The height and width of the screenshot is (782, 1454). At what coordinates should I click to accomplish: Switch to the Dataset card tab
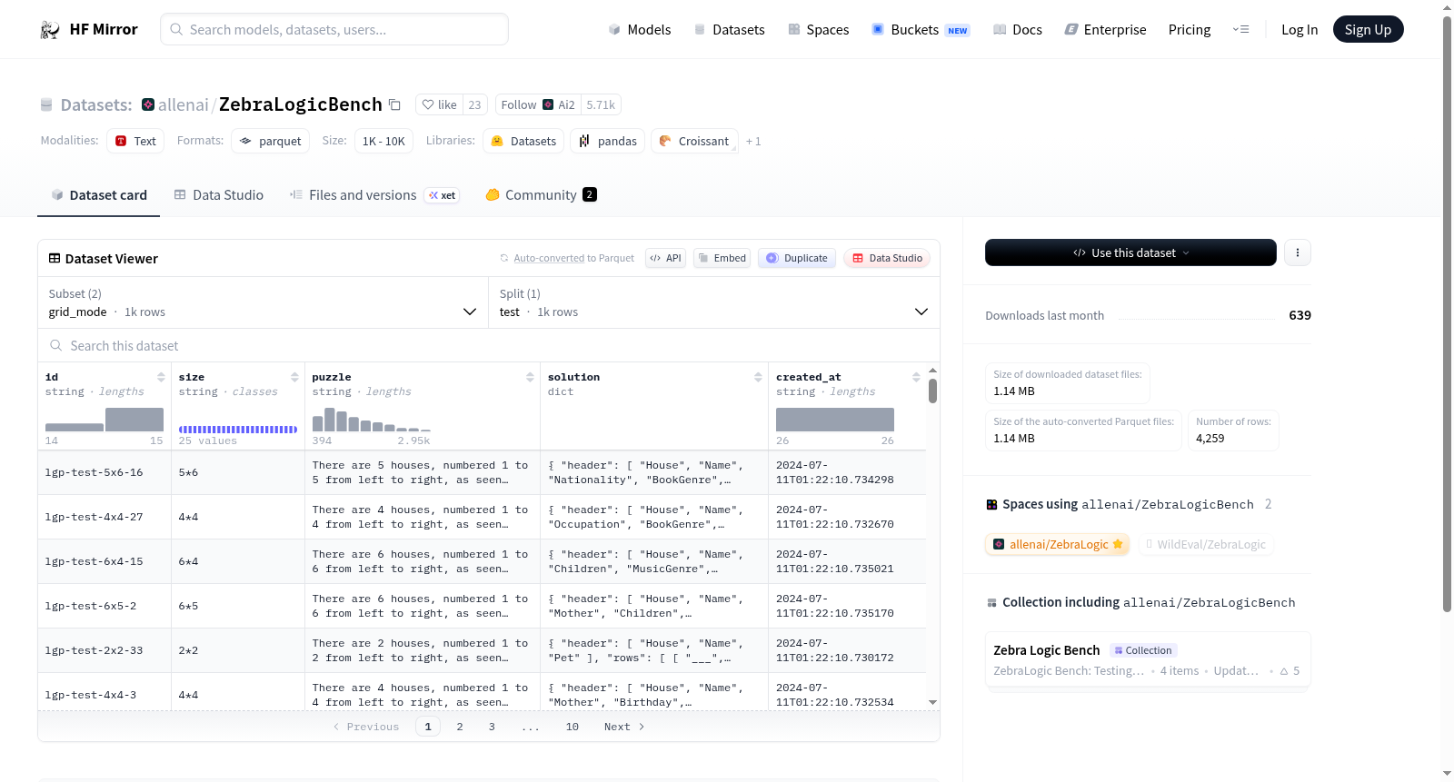98,195
